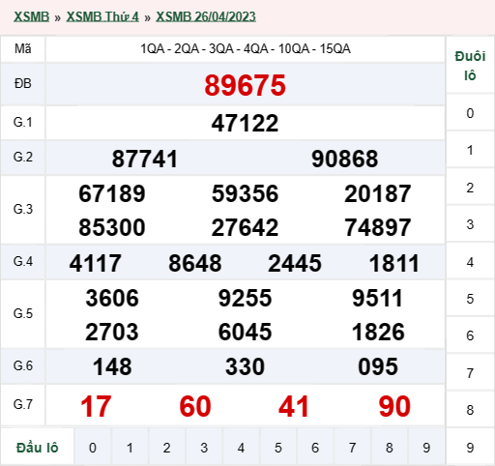Select Đuôi lô digit 8
495x466 pixels.
(470, 410)
